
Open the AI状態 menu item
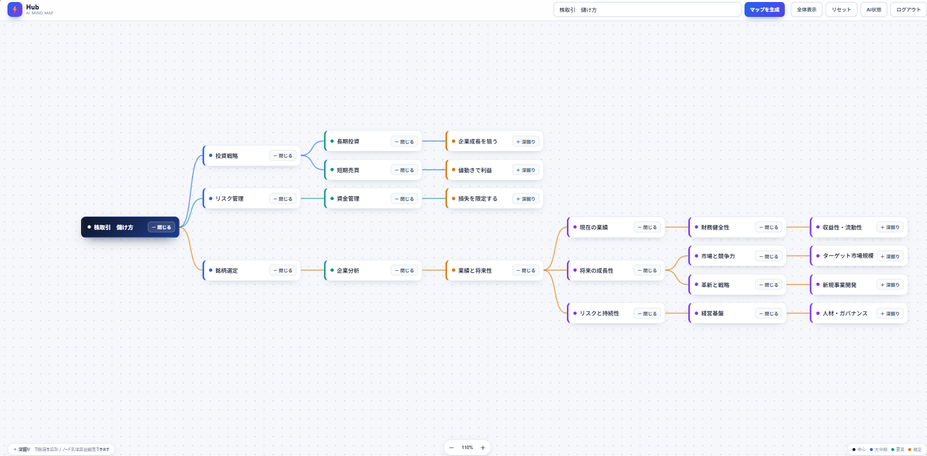point(874,9)
